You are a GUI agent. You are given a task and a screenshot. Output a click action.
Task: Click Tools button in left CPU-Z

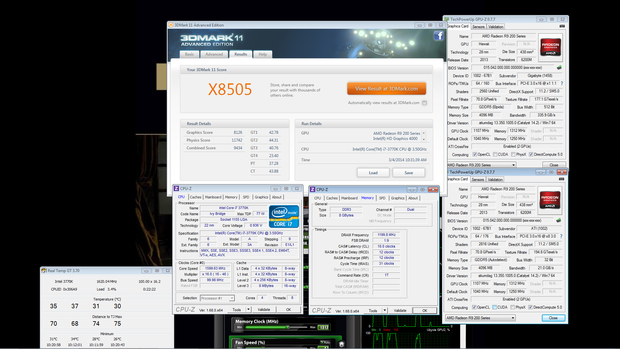point(237,310)
